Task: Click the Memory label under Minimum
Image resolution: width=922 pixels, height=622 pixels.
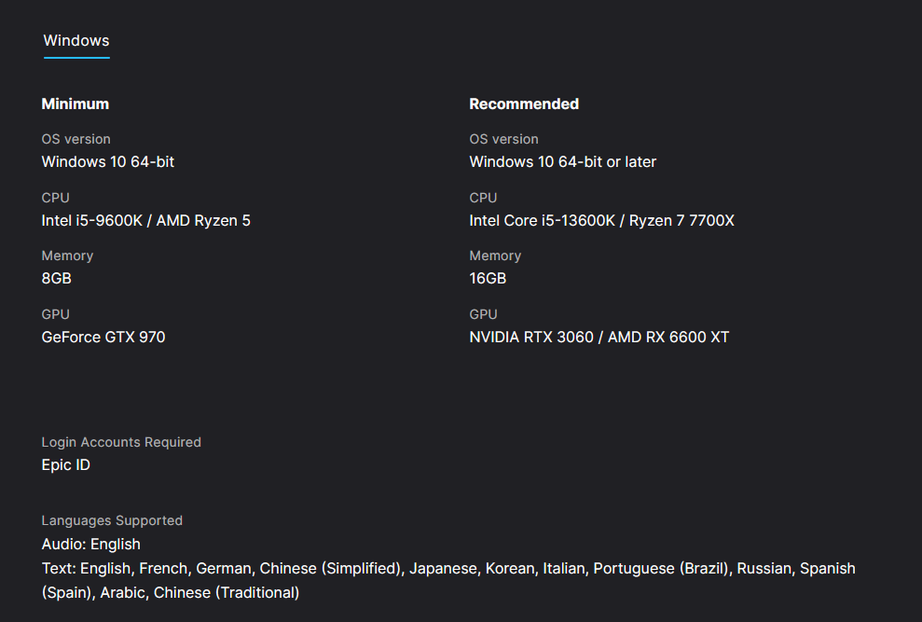Action: click(67, 256)
